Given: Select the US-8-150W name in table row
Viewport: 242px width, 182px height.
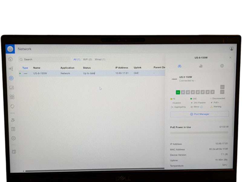Looking at the screenshot, I should pyautogui.click(x=40, y=73).
